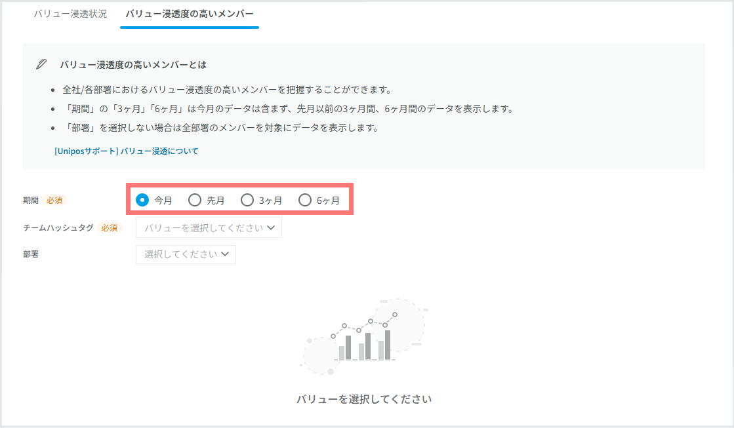This screenshot has height=428, width=734.
Task: Click the bullet text about 部署を選択しない場合
Action: coord(220,128)
